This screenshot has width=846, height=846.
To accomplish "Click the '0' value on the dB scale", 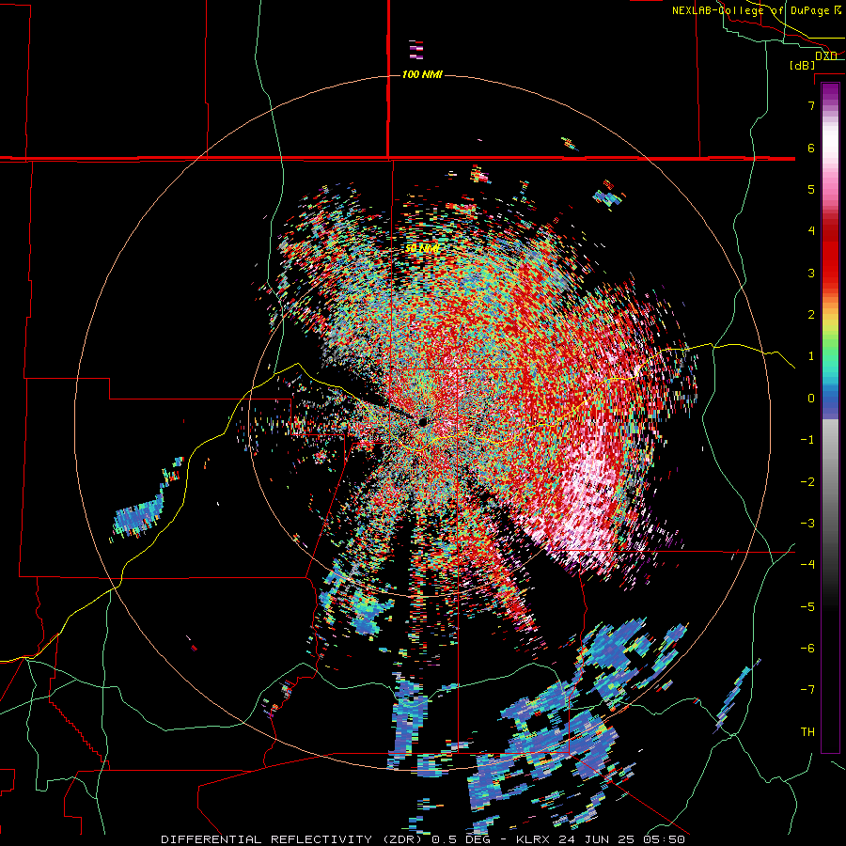I will click(811, 399).
